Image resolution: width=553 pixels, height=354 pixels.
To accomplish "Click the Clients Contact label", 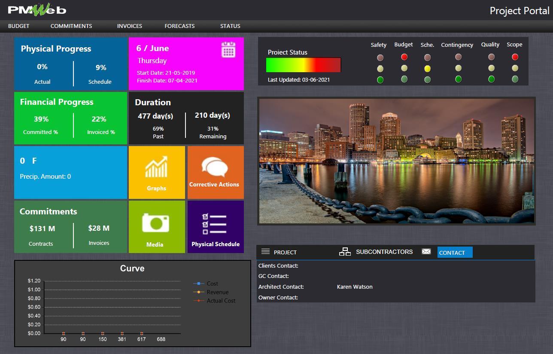I will pos(278,265).
